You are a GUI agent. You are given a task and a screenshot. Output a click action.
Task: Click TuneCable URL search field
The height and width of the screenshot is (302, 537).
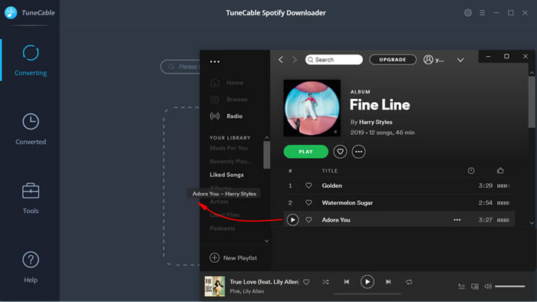180,67
